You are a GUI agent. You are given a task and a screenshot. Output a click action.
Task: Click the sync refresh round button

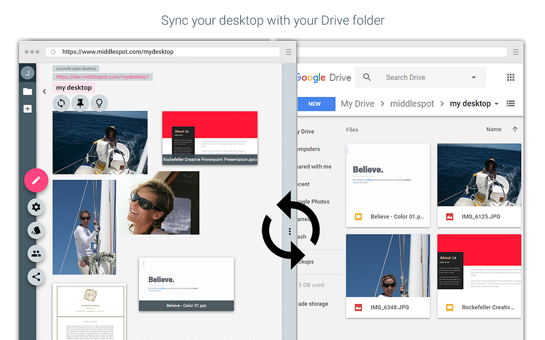(x=61, y=103)
